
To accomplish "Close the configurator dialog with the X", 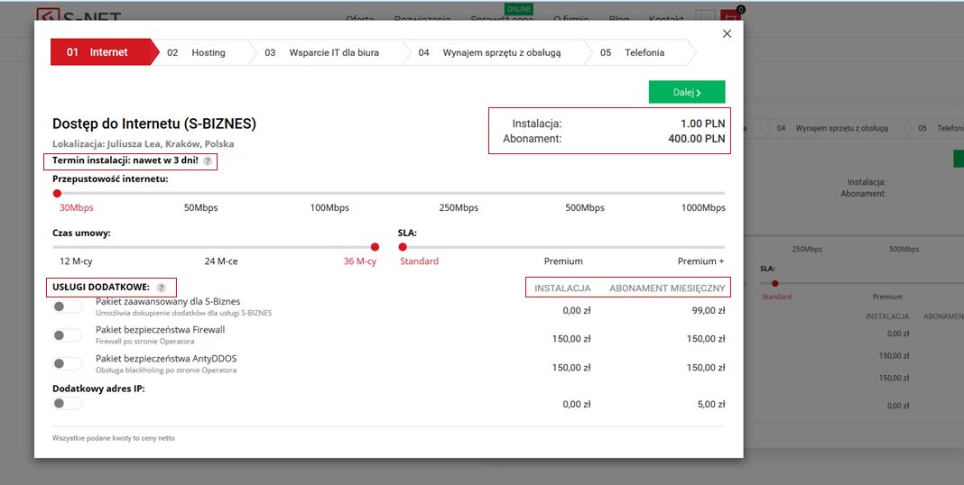I will pyautogui.click(x=727, y=33).
